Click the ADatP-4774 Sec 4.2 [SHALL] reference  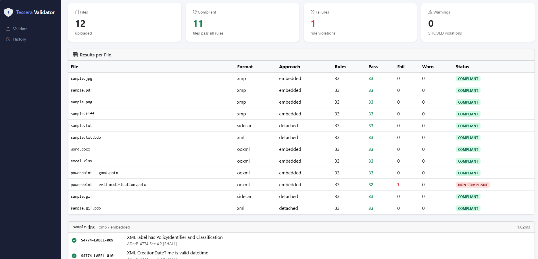(152, 244)
